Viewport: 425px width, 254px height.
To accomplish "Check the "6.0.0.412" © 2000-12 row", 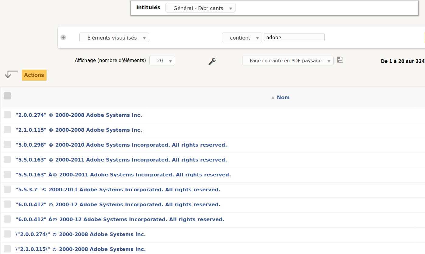I will [7, 204].
